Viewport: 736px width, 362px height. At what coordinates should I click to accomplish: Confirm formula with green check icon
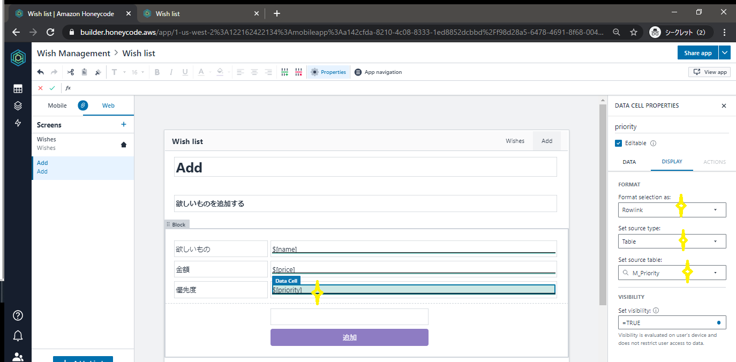pyautogui.click(x=52, y=88)
